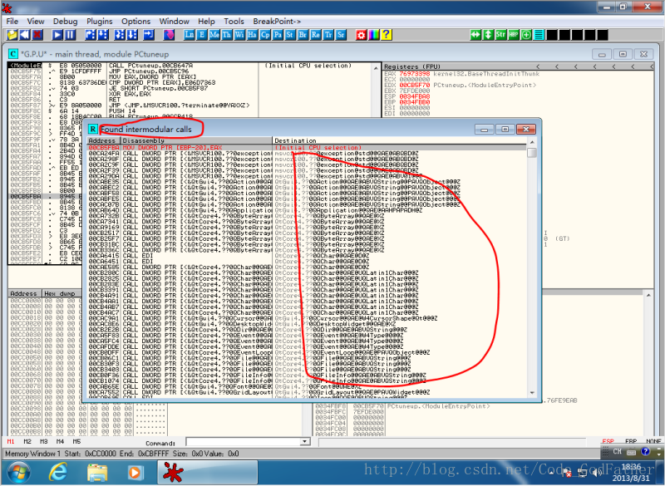Click the green horizontal arrows icon
The image size is (665, 486).
475,35
